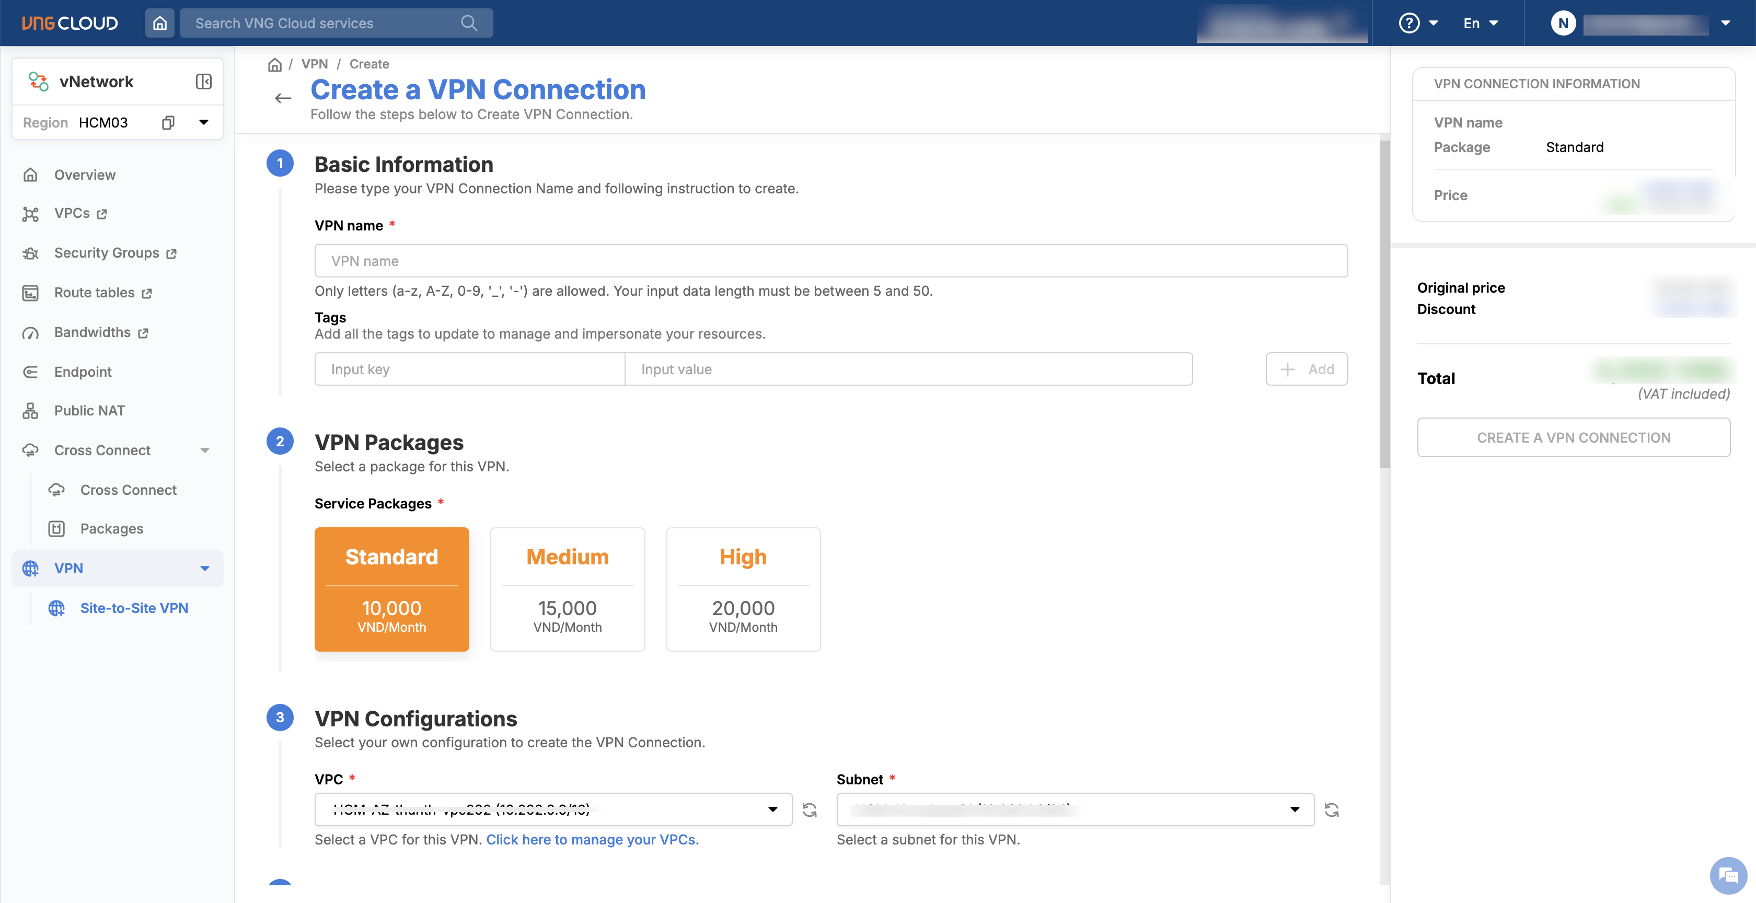
Task: Expand the Region selector arrow
Action: [x=203, y=123]
